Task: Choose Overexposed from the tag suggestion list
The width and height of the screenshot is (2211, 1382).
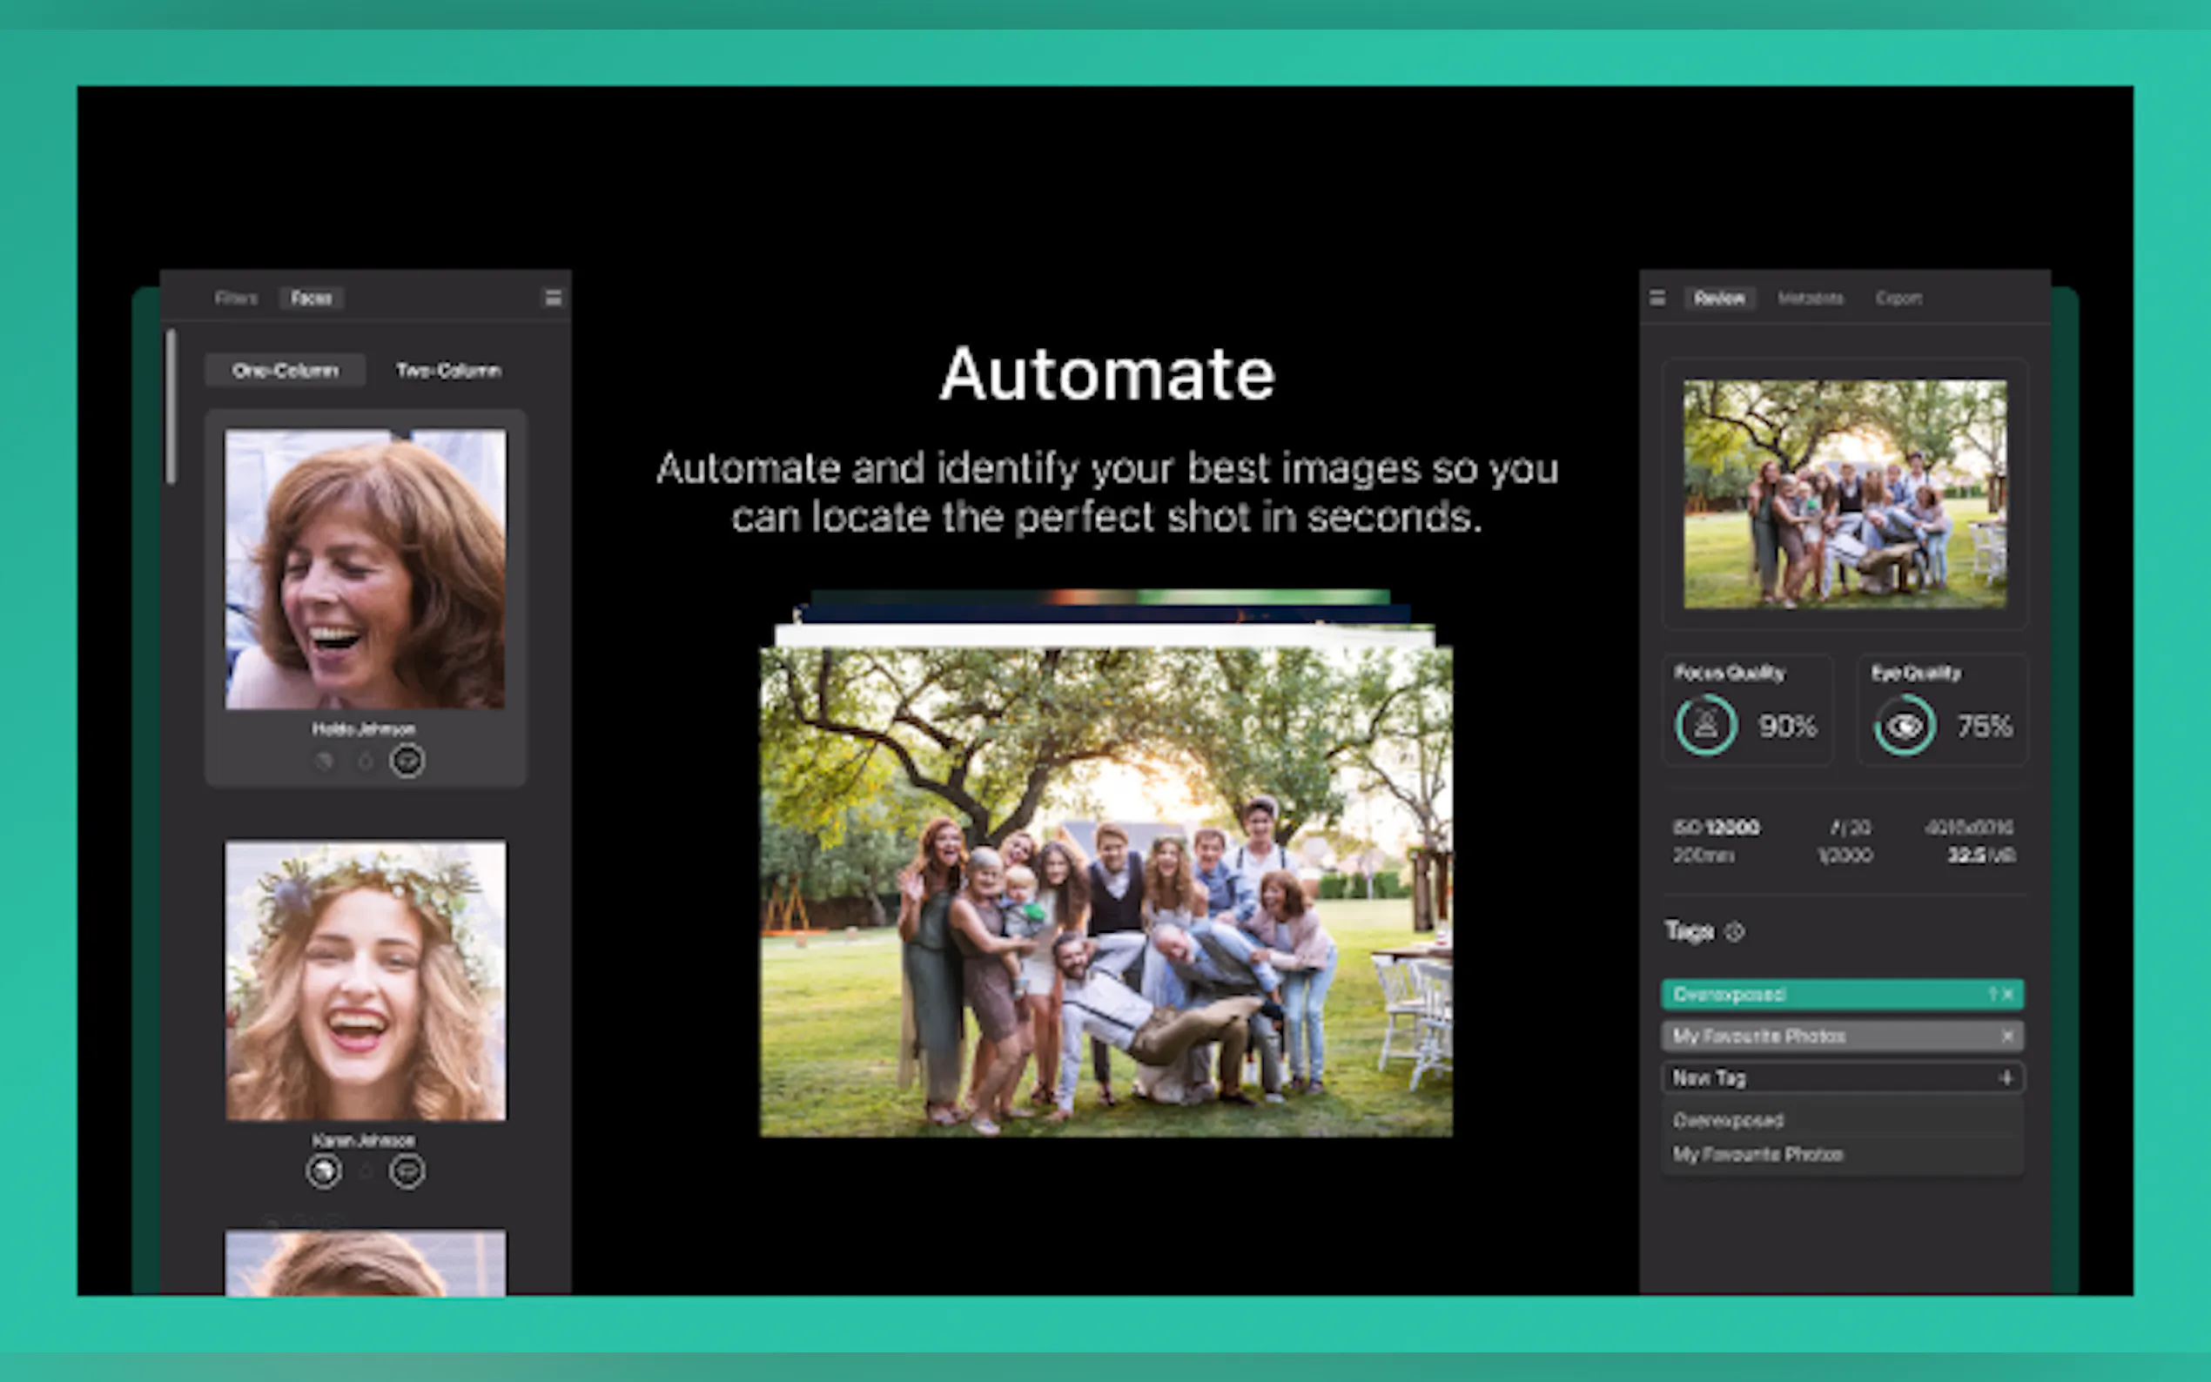Action: click(x=1728, y=1121)
